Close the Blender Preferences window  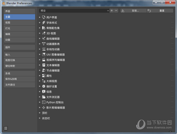[170, 2]
